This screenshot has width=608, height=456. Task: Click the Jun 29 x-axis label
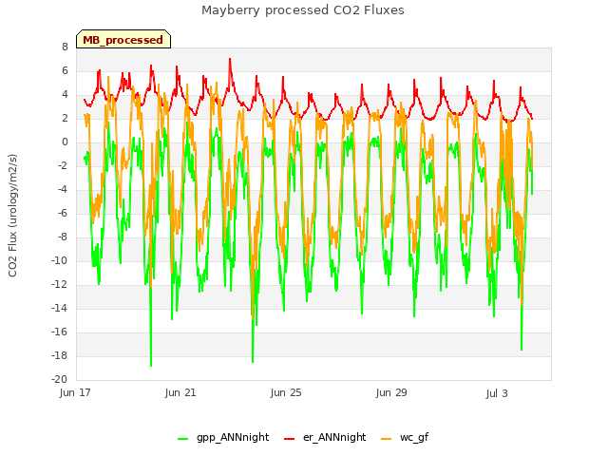(x=391, y=392)
